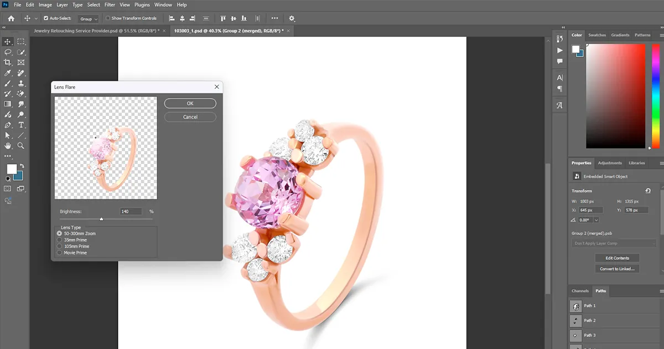Choose the 50-300mm Zoom lens type
Image resolution: width=664 pixels, height=349 pixels.
tap(60, 233)
